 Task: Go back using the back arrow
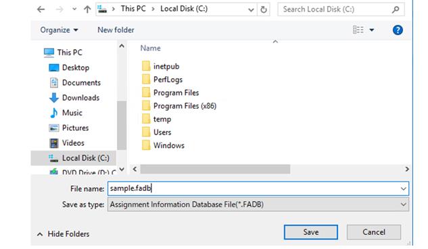click(41, 9)
